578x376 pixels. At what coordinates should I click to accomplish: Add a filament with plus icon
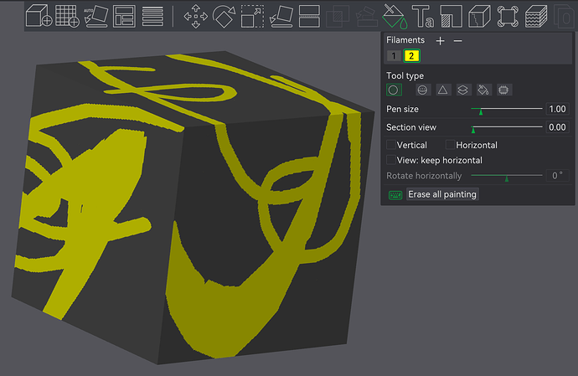(440, 40)
